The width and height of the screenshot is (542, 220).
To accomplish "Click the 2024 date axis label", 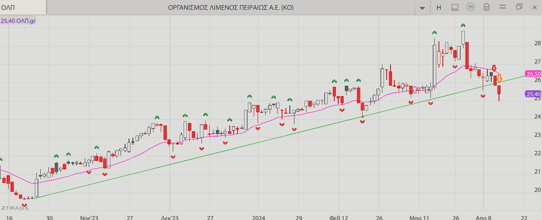I will point(258,218).
